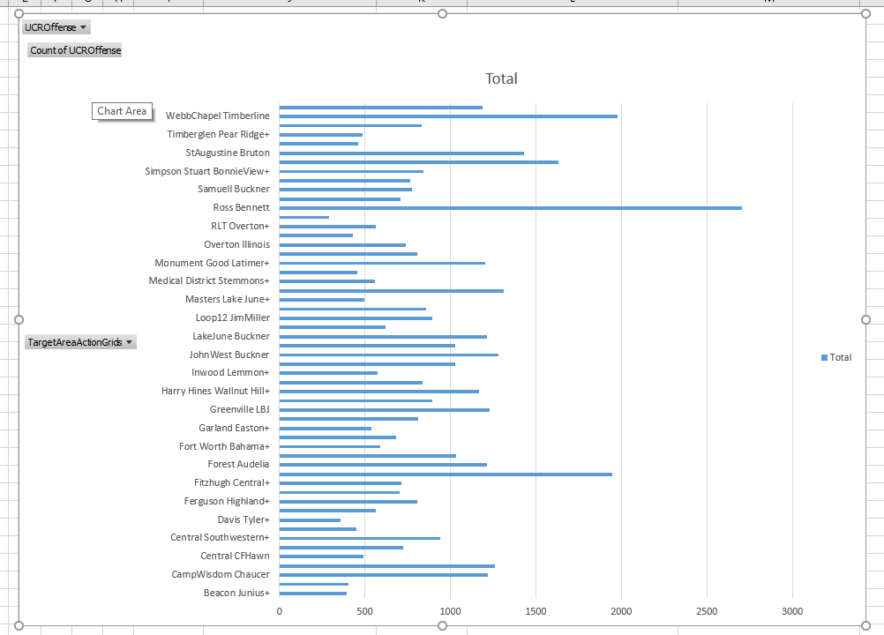Screen dimensions: 884x635
Task: Click the Inwood Lemmon+ axis label
Action: 230,372
